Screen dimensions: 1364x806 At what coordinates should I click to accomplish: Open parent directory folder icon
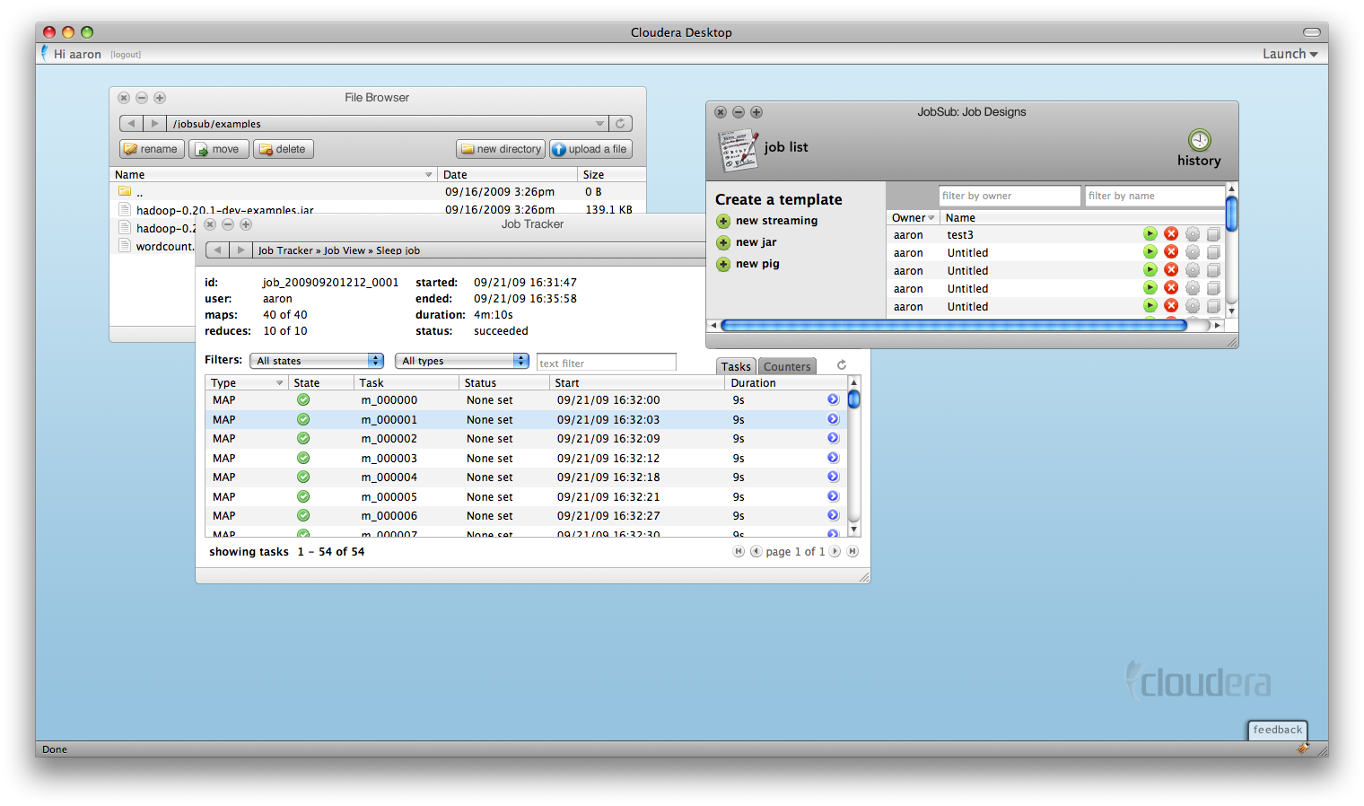pyautogui.click(x=125, y=191)
